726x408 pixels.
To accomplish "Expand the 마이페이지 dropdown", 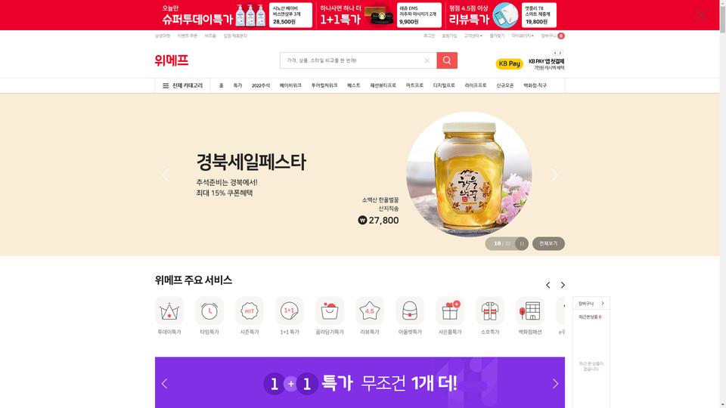I will tap(523, 36).
